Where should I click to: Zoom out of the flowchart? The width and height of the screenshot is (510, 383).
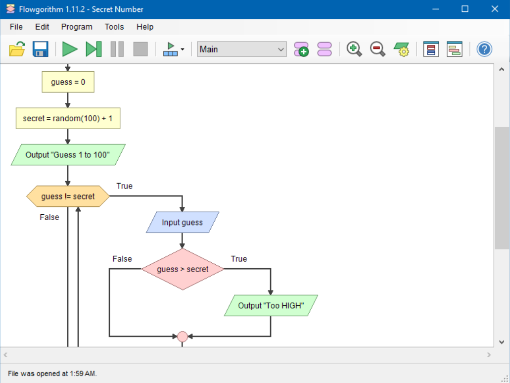pos(377,49)
